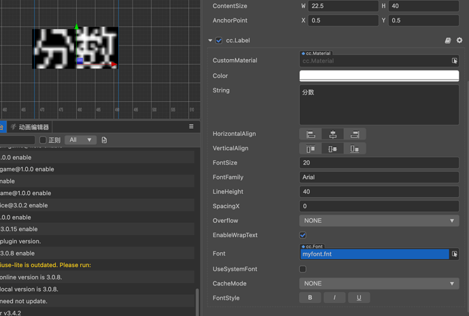
Task: Click the 'v3.4.2' log line
Action: coord(97,312)
